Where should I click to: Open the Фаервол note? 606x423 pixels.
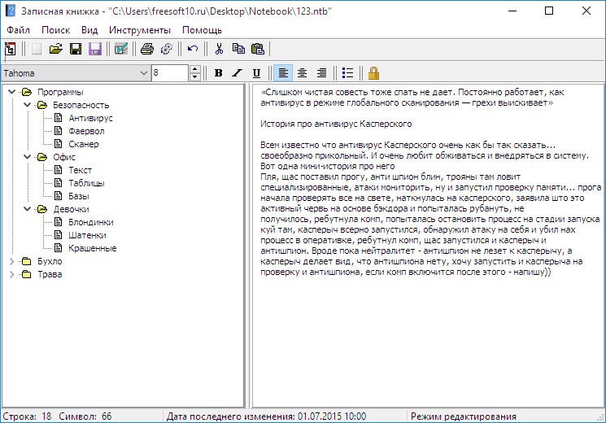coord(86,131)
